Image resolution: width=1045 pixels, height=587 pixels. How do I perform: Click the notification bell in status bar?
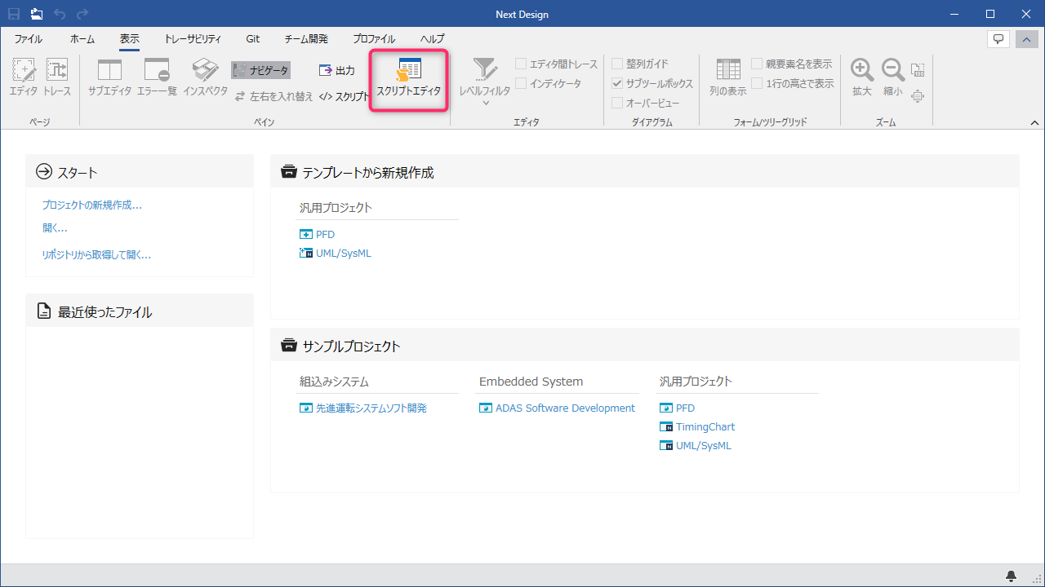pos(1012,576)
